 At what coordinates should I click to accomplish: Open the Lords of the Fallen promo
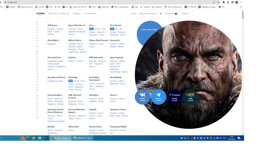tap(149, 30)
